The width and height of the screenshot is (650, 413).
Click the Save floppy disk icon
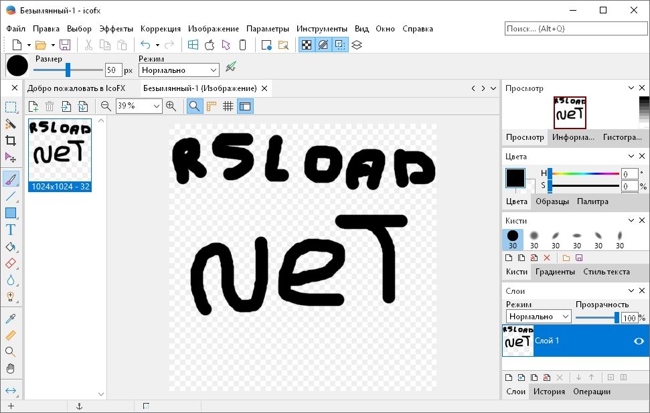65,45
